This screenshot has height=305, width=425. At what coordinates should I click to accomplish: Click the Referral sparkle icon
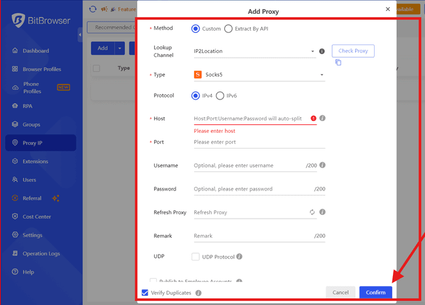point(56,198)
